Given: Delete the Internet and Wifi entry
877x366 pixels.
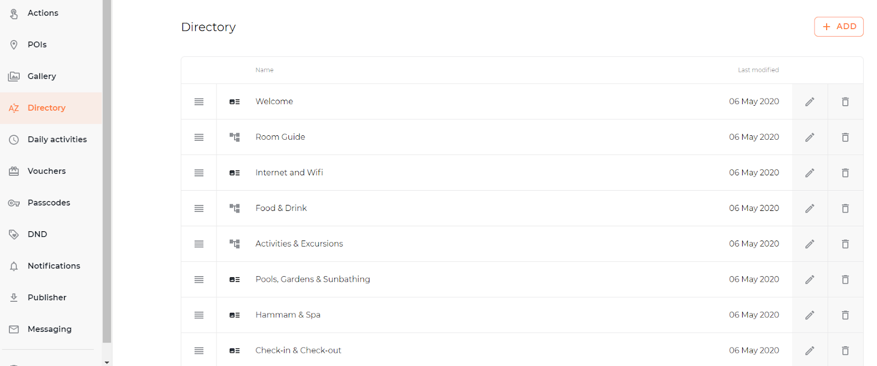Looking at the screenshot, I should tap(845, 173).
